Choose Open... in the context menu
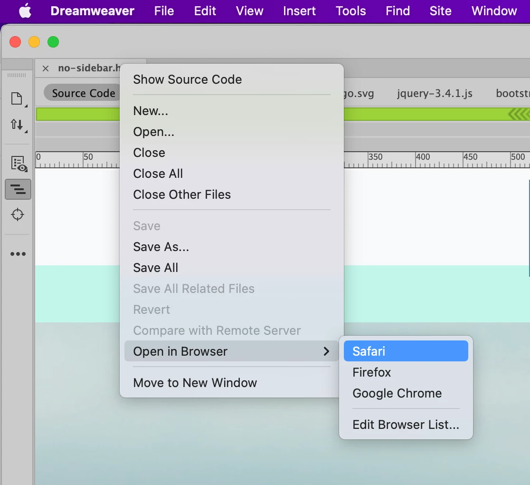 pos(232,132)
